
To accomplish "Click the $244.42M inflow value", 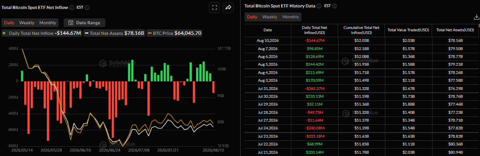I will click(x=314, y=64).
